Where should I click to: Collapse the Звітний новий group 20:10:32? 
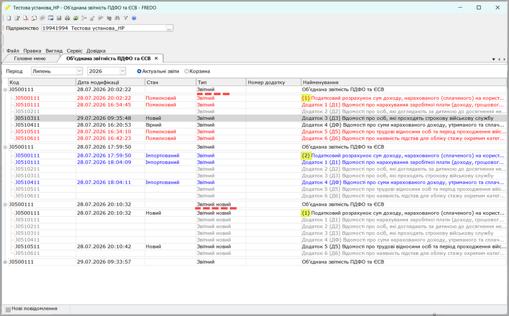click(x=5, y=204)
